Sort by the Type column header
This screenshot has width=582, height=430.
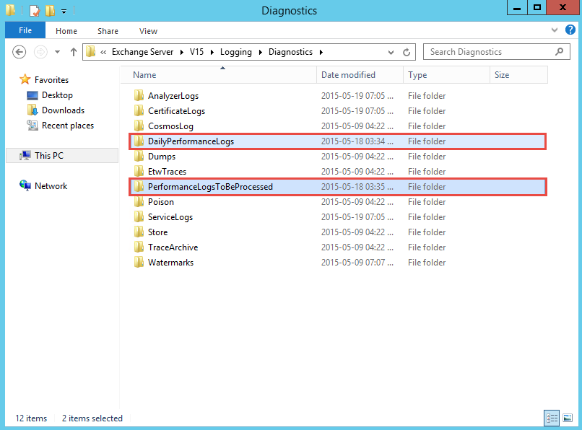[446, 75]
